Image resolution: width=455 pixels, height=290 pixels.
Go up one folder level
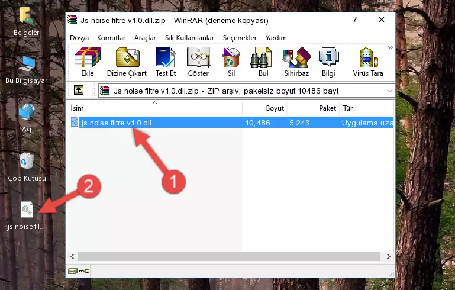coord(79,91)
